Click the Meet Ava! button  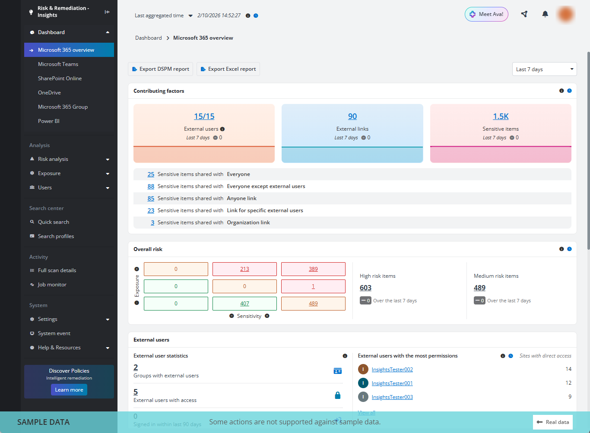(486, 14)
